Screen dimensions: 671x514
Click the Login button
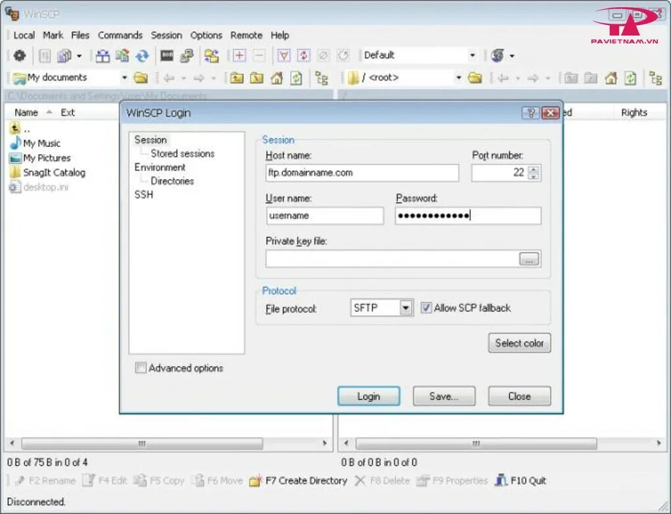pos(368,396)
